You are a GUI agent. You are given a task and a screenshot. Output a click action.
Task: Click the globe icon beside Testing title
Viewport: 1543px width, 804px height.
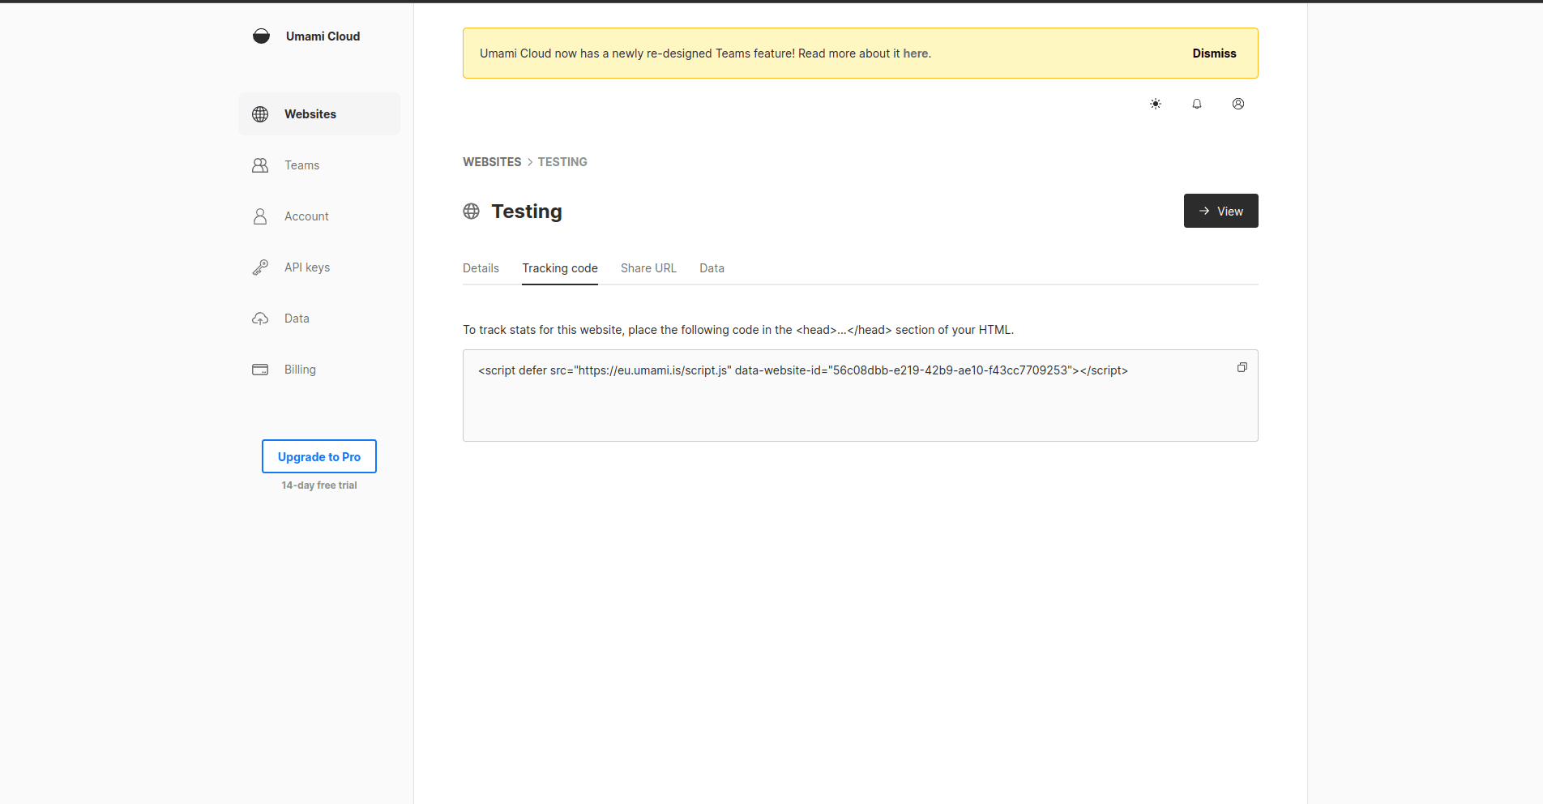click(x=472, y=211)
